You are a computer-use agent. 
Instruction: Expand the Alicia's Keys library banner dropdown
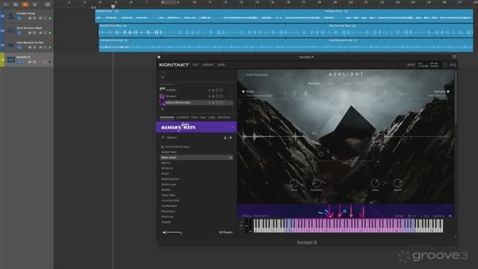tap(232, 127)
